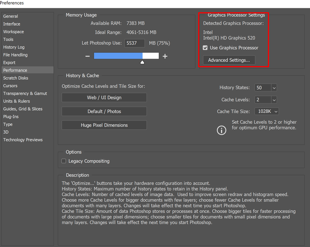The height and width of the screenshot is (247, 310).
Task: Expand the Cache Levels dropdown
Action: [274, 100]
